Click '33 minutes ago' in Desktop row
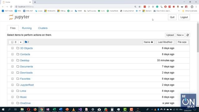This screenshot has height=112, width=199. 165,60
